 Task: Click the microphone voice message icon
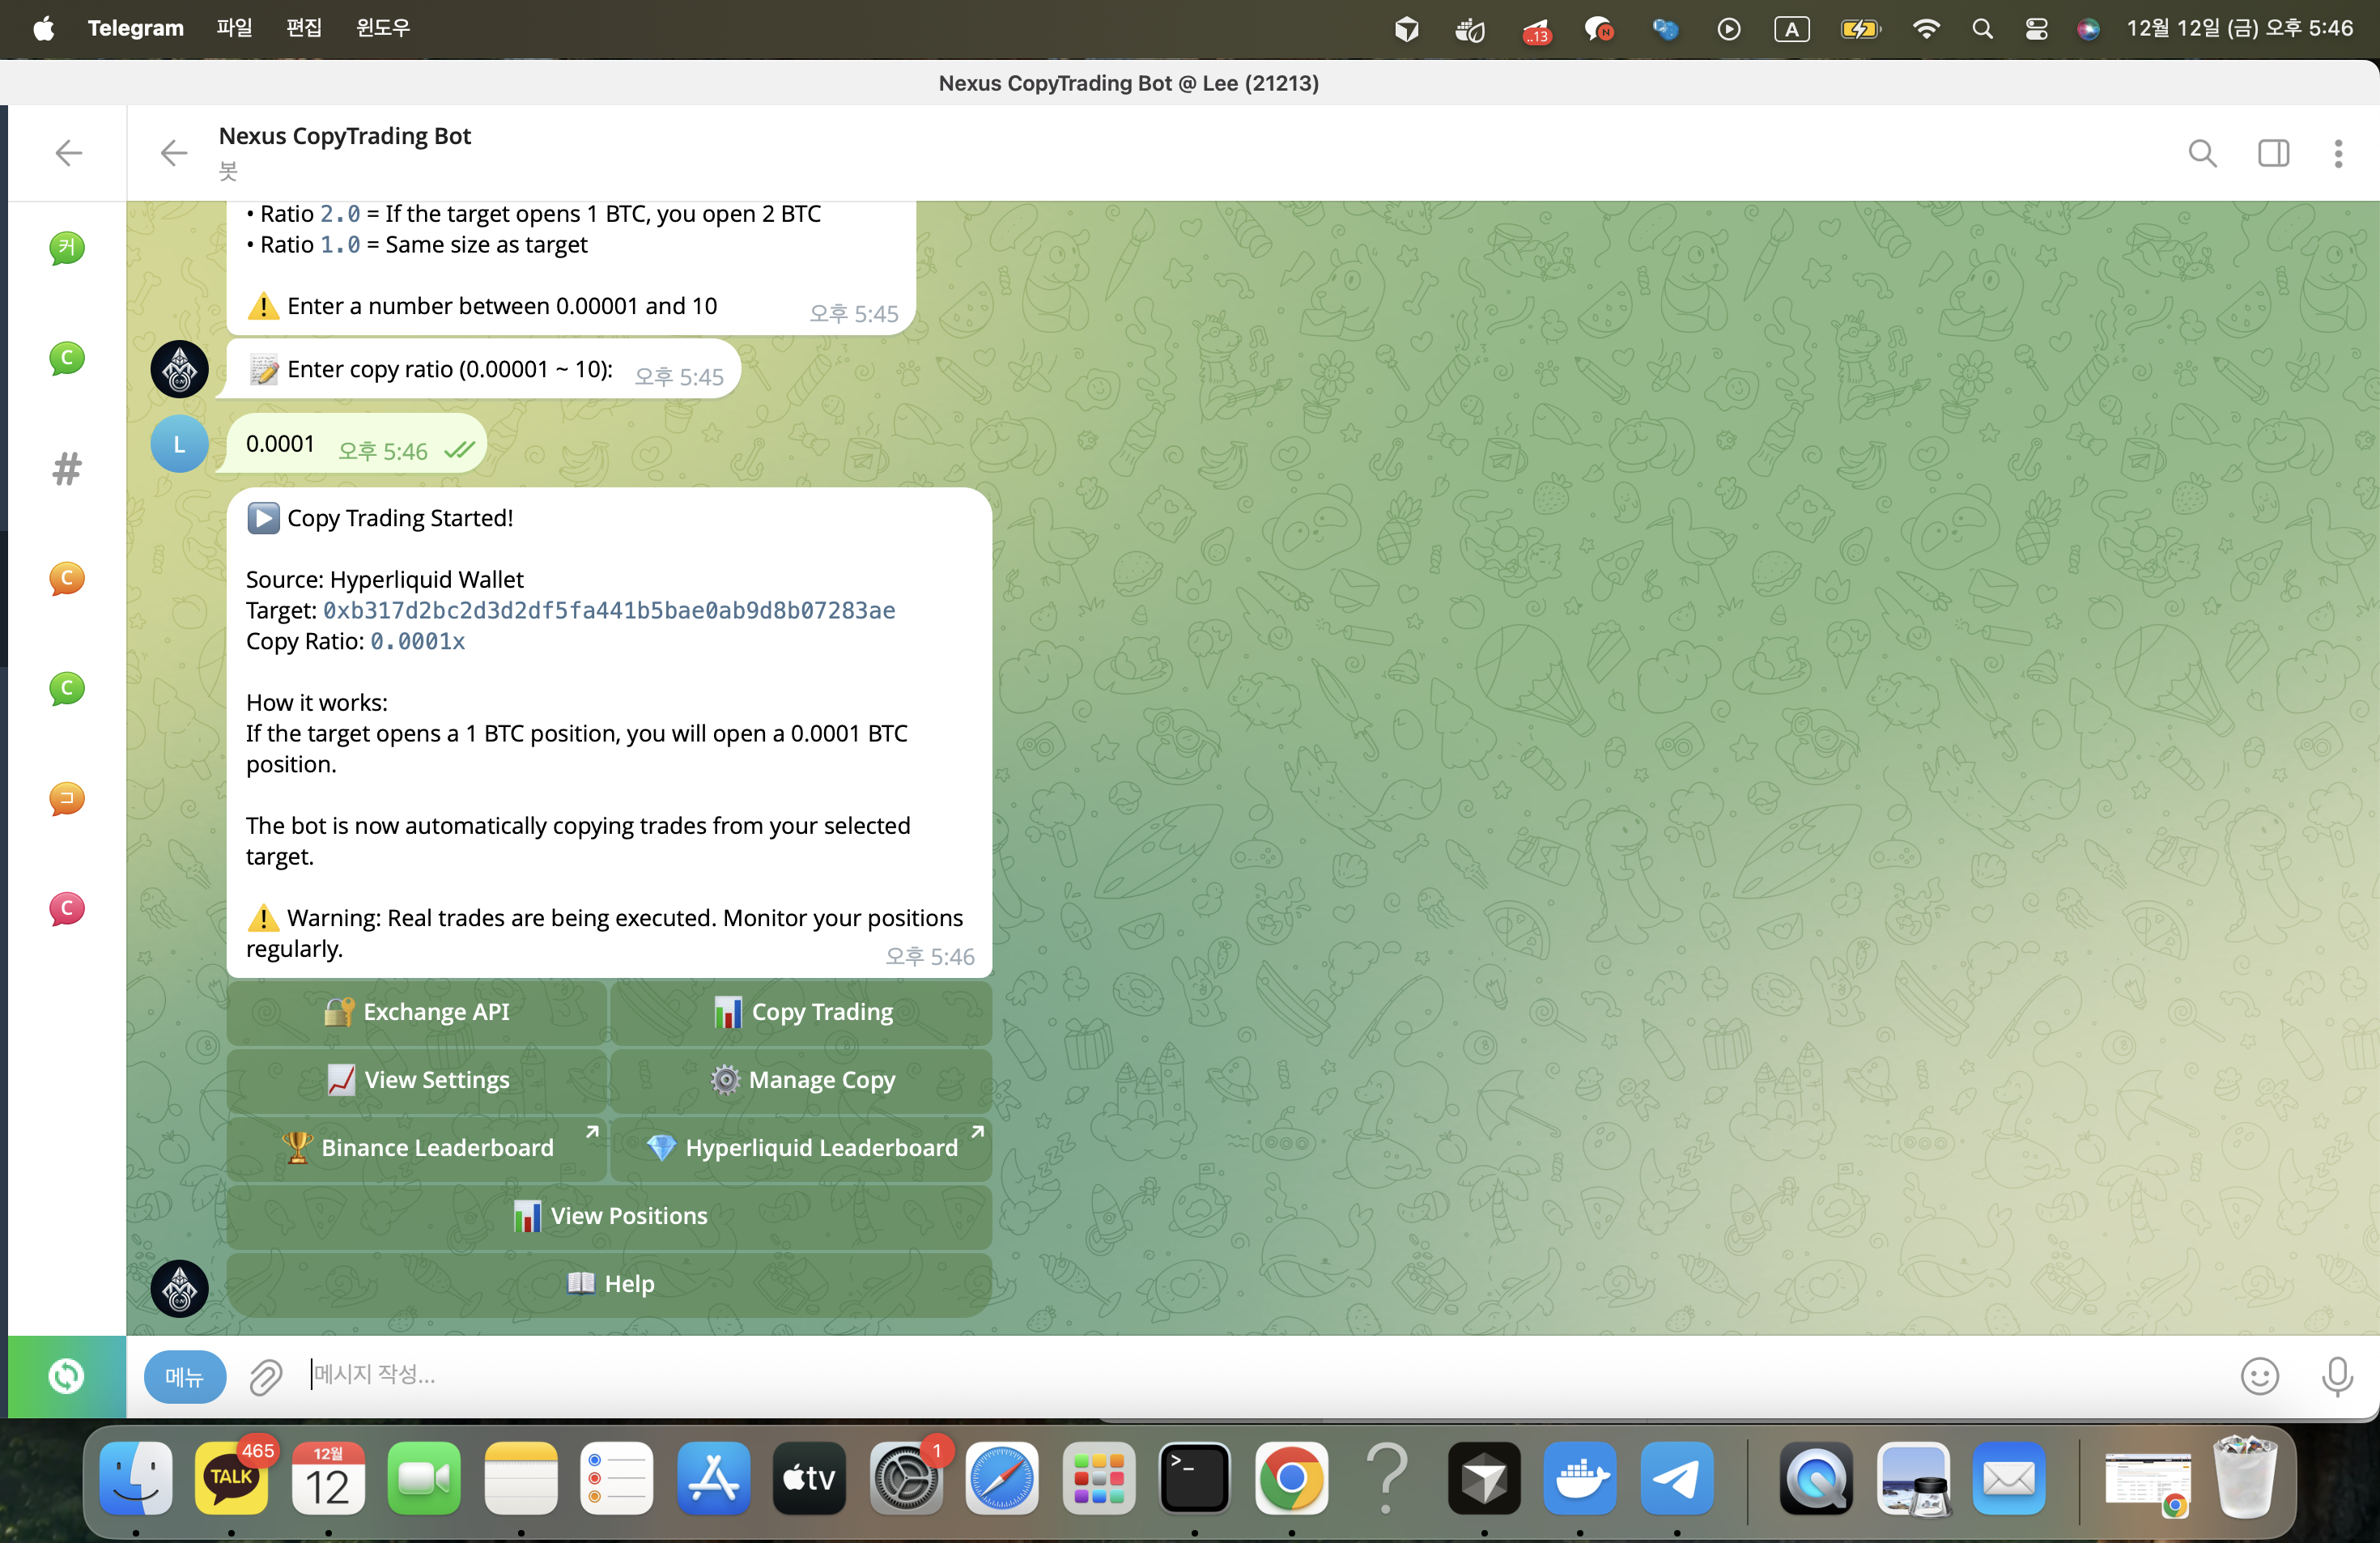click(2336, 1376)
